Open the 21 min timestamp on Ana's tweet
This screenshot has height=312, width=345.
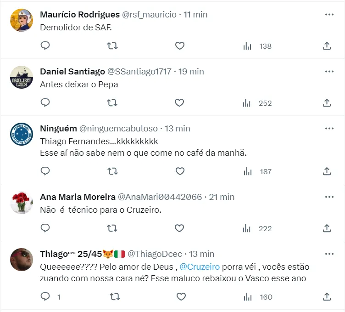222,197
